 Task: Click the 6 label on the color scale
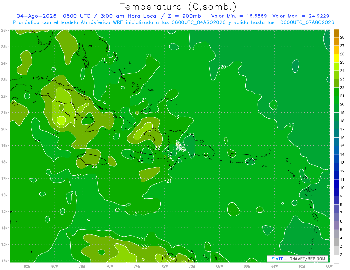341,221
